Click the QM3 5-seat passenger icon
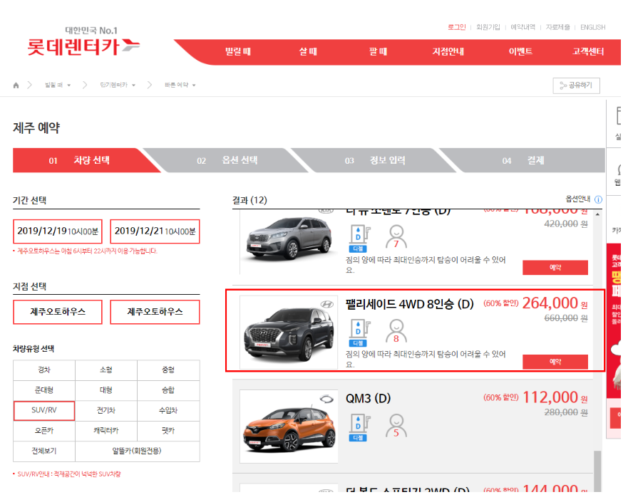Screen dimensions: 633x502 396,425
